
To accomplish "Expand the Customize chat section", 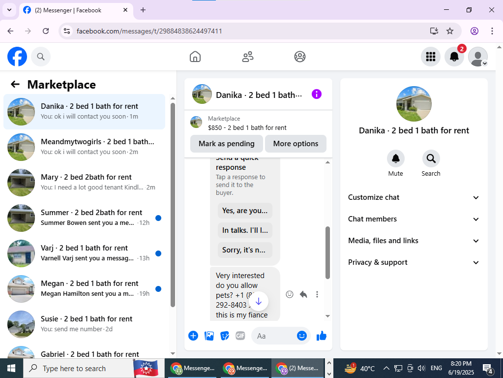I will 414,197.
